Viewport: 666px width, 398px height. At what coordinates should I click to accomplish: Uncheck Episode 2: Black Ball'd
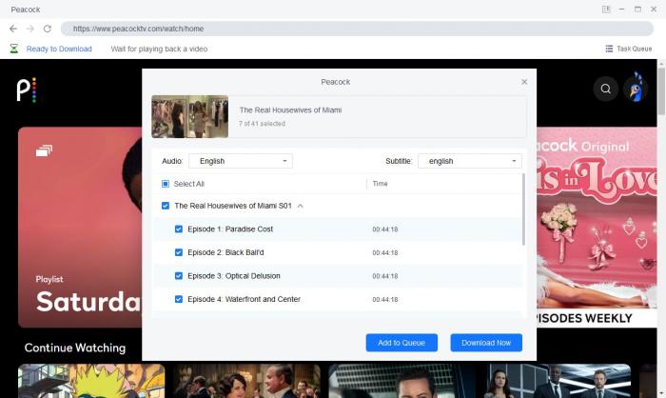179,252
